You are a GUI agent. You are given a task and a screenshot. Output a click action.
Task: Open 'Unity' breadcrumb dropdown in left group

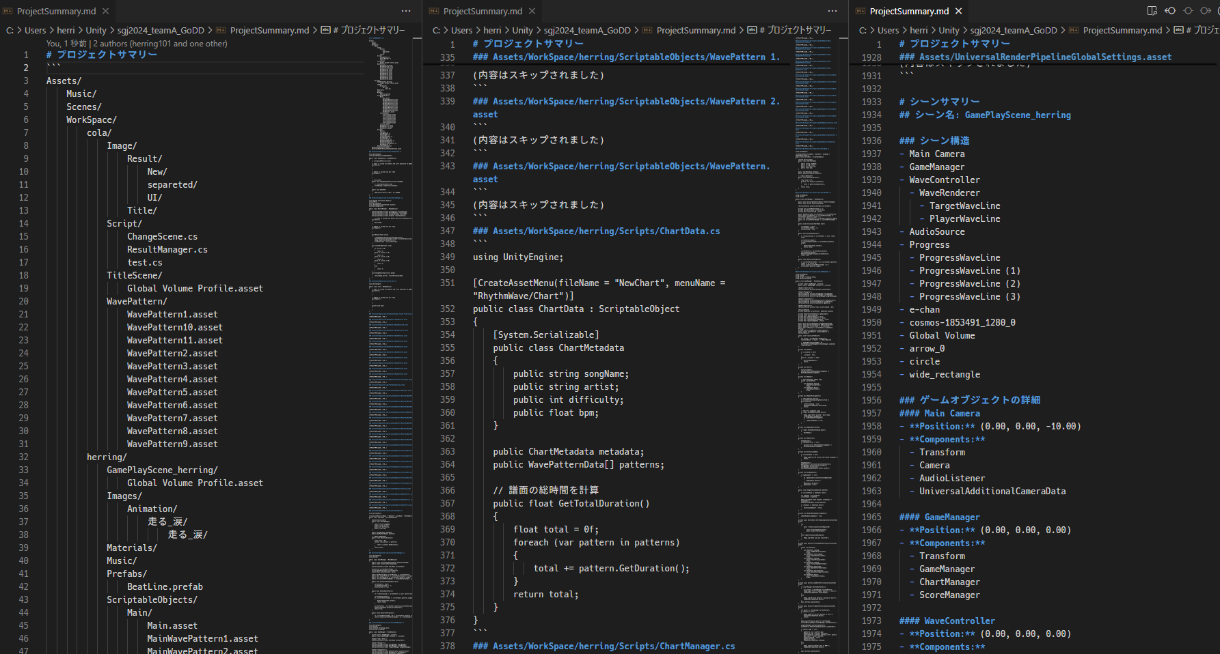point(96,30)
